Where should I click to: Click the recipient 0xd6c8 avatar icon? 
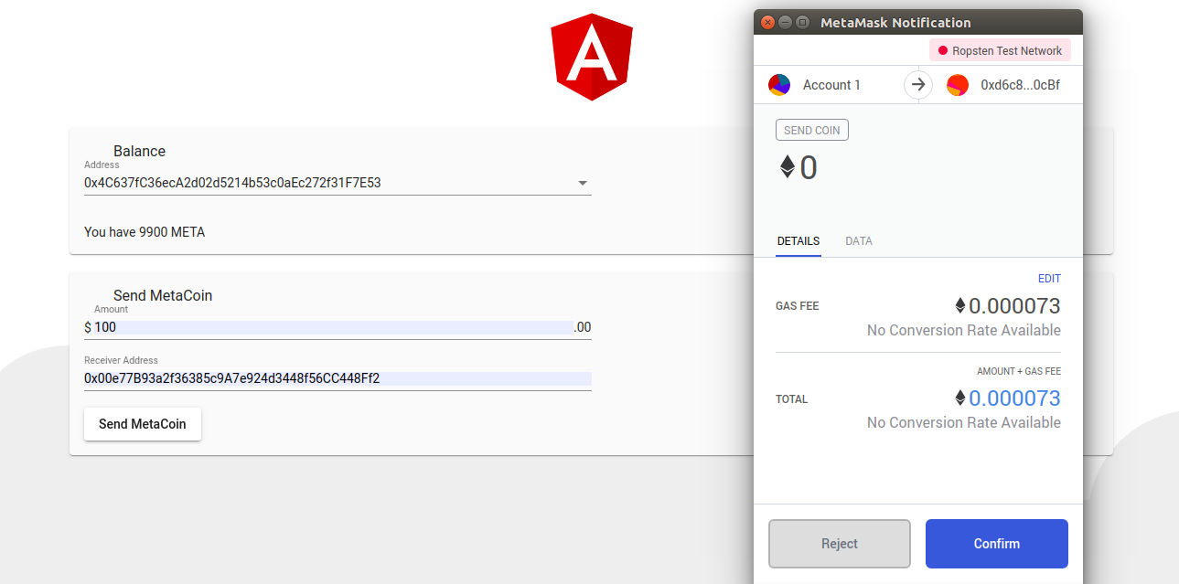point(958,85)
